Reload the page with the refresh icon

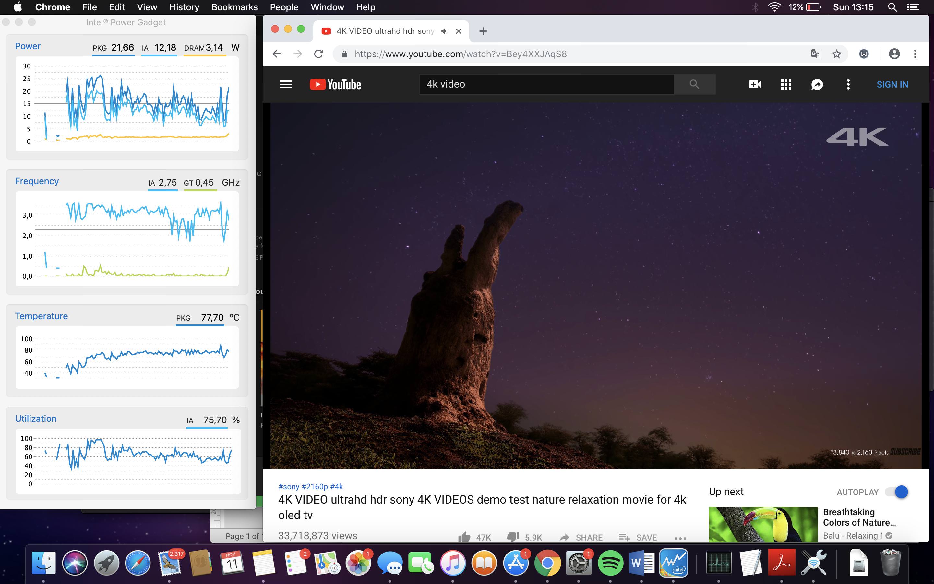click(318, 54)
